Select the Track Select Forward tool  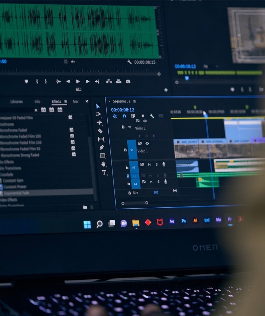[98, 114]
